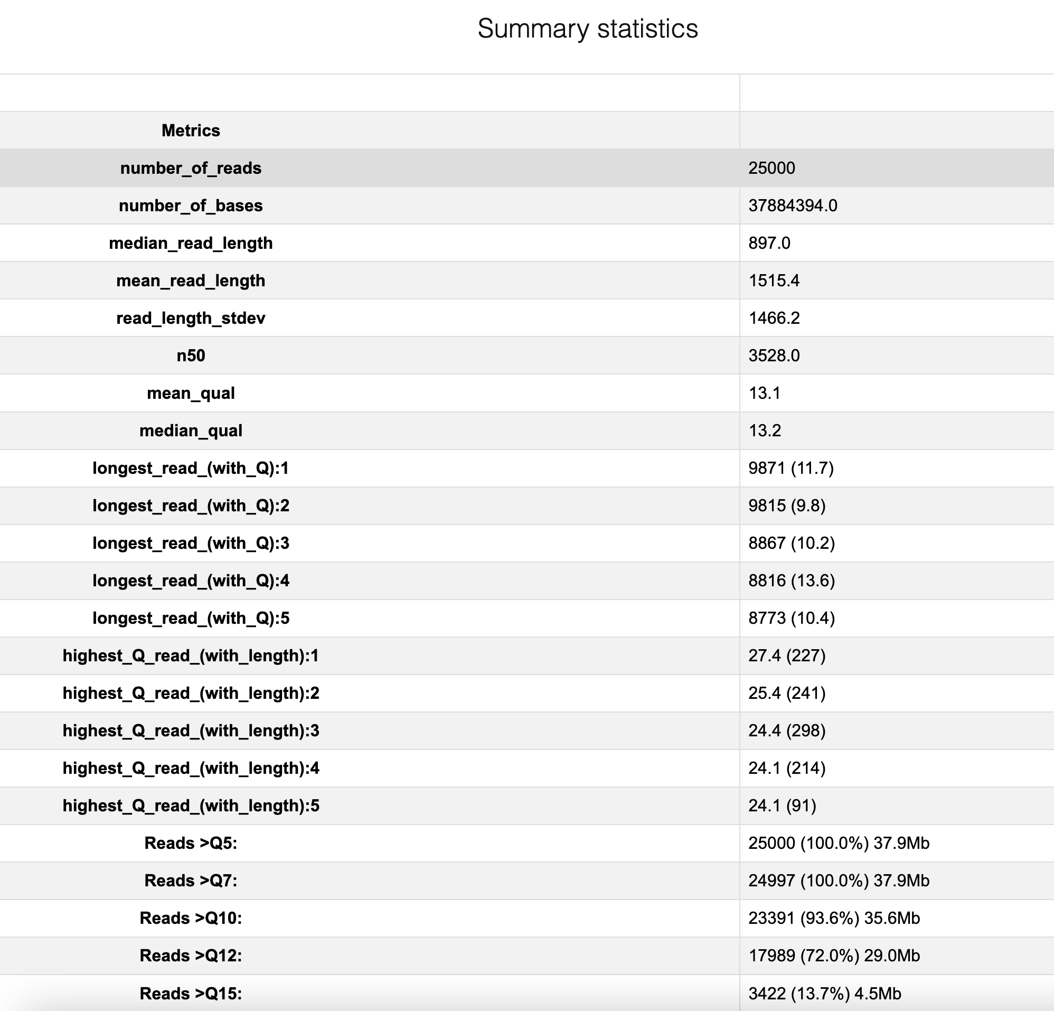
Task: Select the mean_qual row label
Action: (191, 394)
